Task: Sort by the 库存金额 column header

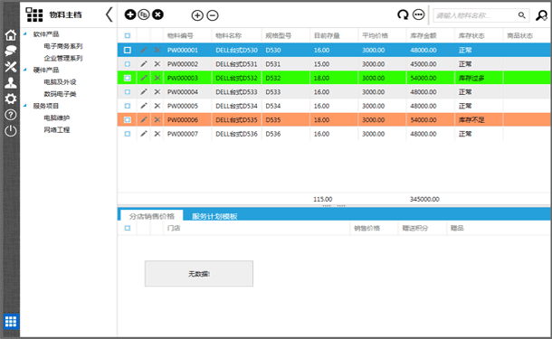Action: click(x=424, y=35)
